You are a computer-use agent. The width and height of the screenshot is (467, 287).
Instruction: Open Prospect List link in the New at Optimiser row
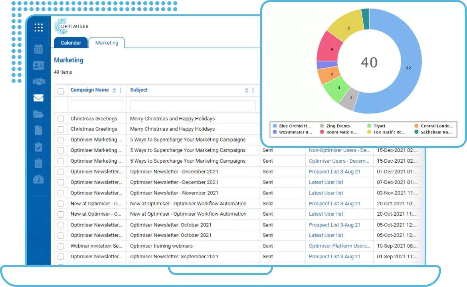coord(334,203)
